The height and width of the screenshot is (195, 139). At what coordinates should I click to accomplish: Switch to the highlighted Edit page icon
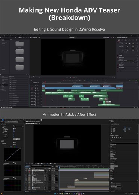point(63,107)
